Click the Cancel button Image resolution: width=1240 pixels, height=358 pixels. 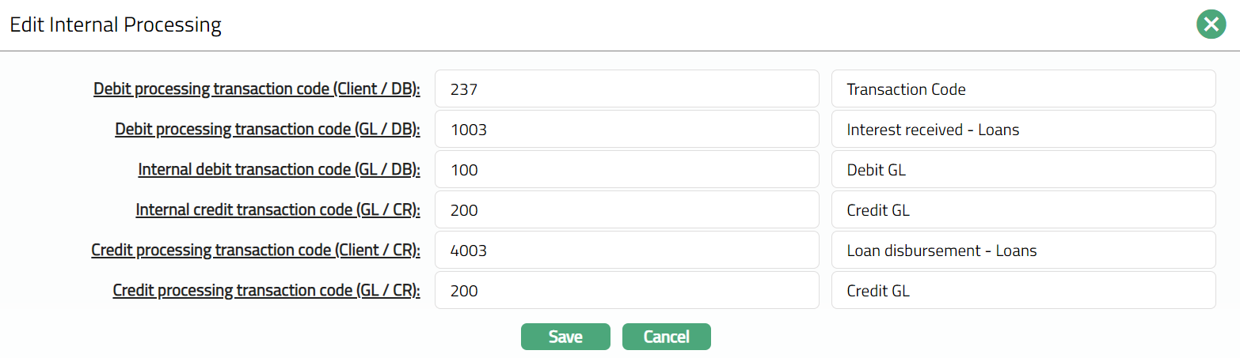[666, 337]
